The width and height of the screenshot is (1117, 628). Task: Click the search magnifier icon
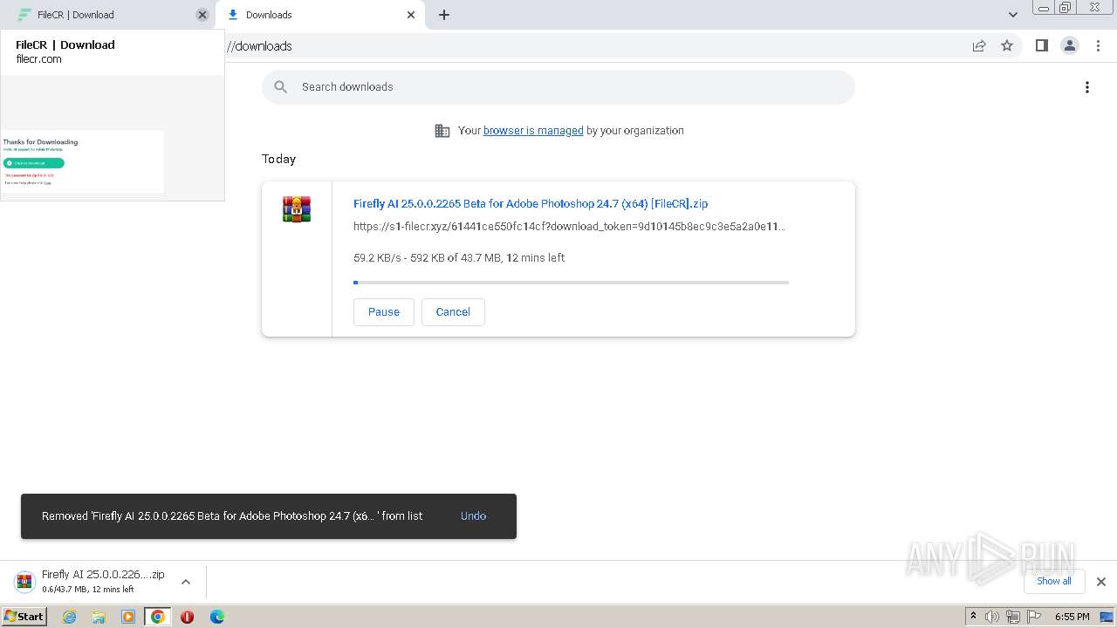(280, 87)
